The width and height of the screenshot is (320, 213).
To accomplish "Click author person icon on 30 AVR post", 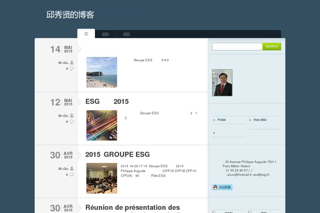I will [x=71, y=168].
